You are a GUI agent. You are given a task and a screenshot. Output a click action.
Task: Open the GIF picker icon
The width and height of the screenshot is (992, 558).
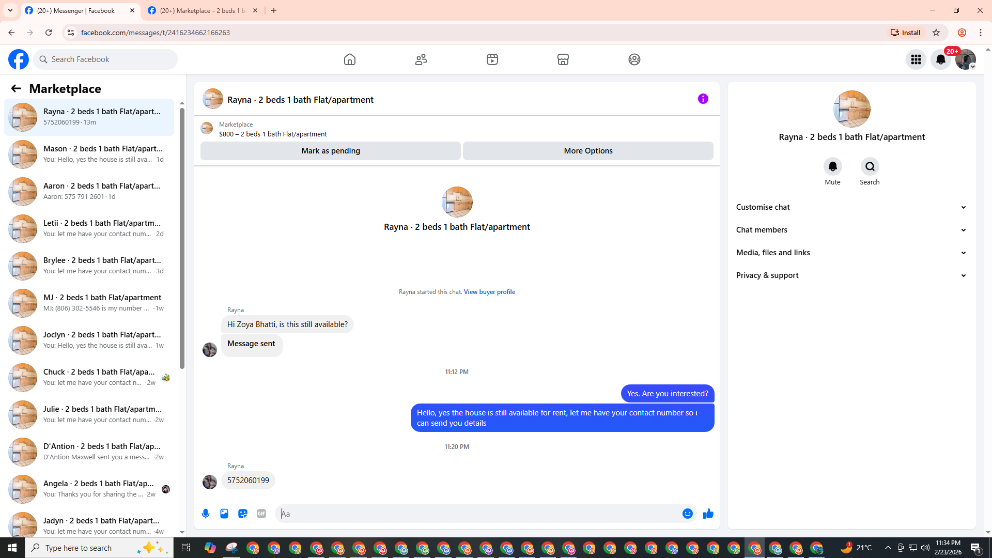[261, 514]
